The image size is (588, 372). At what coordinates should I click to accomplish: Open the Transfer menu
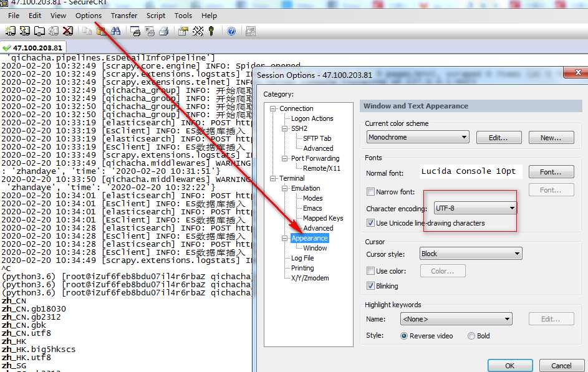tap(123, 16)
